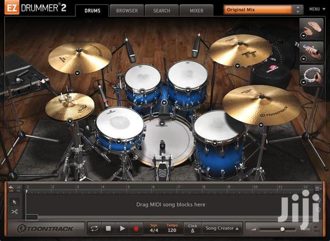
Task: Open the hand claps instrument dropdown arrow
Action: pos(303,36)
